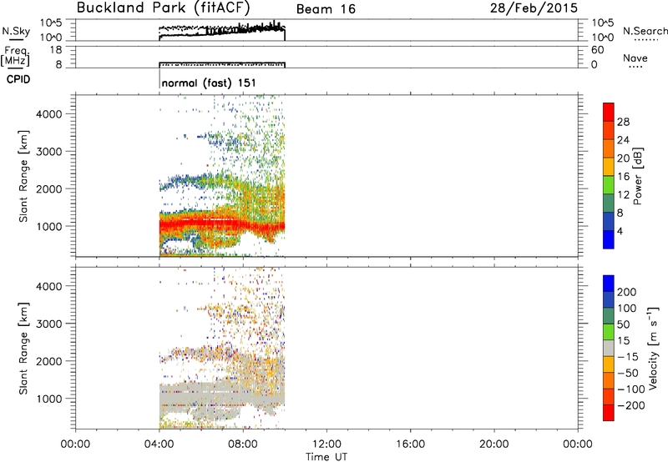Select the "4" Power colorbar value

(620, 231)
